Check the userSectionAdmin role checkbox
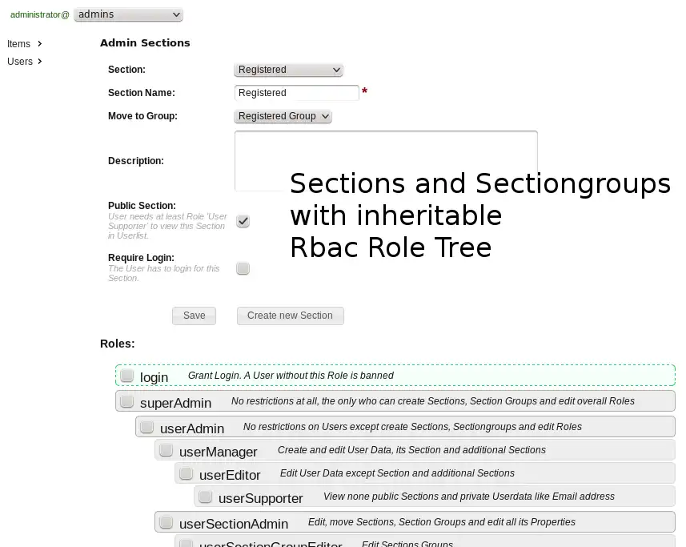This screenshot has width=686, height=547. (166, 522)
